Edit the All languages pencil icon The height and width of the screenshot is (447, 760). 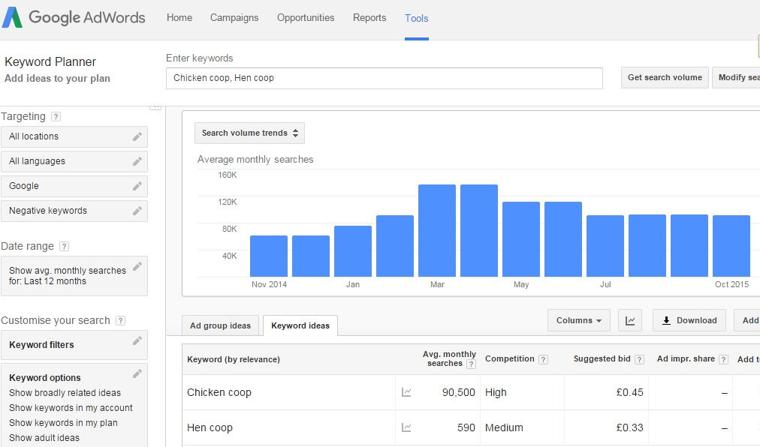137,161
